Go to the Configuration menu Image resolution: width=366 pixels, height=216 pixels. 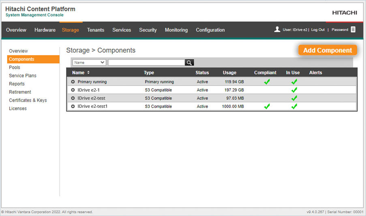(210, 30)
